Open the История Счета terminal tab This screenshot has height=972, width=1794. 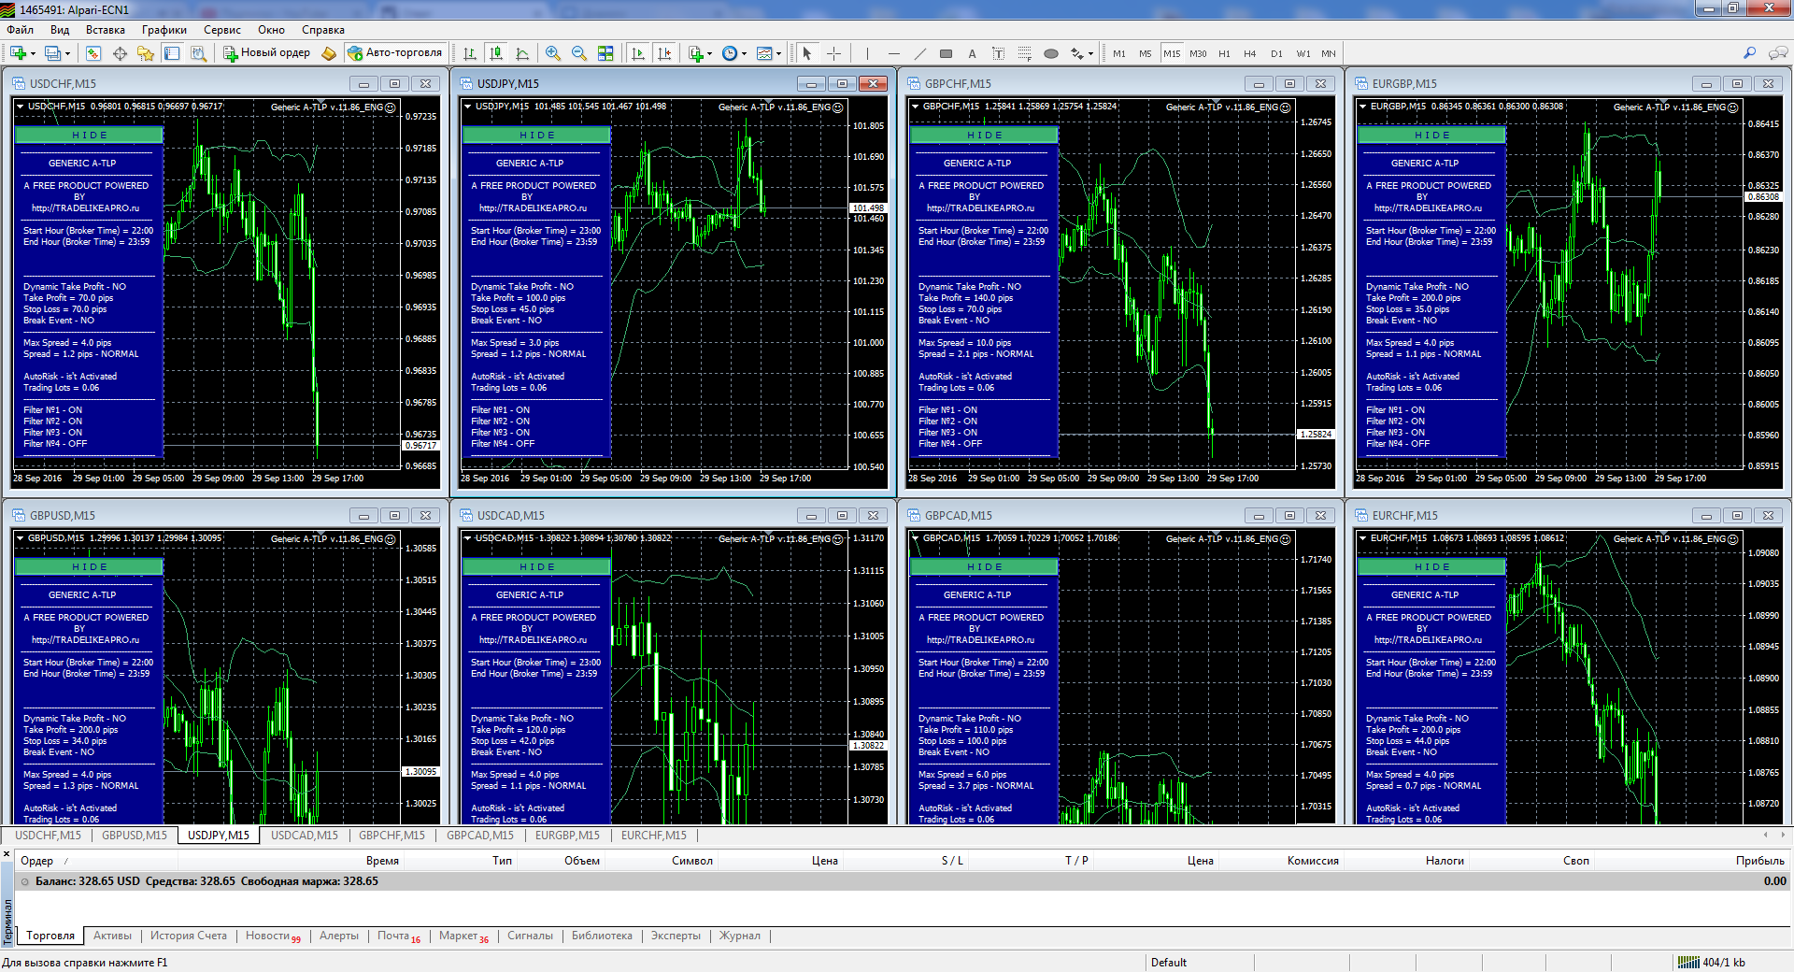pos(189,936)
